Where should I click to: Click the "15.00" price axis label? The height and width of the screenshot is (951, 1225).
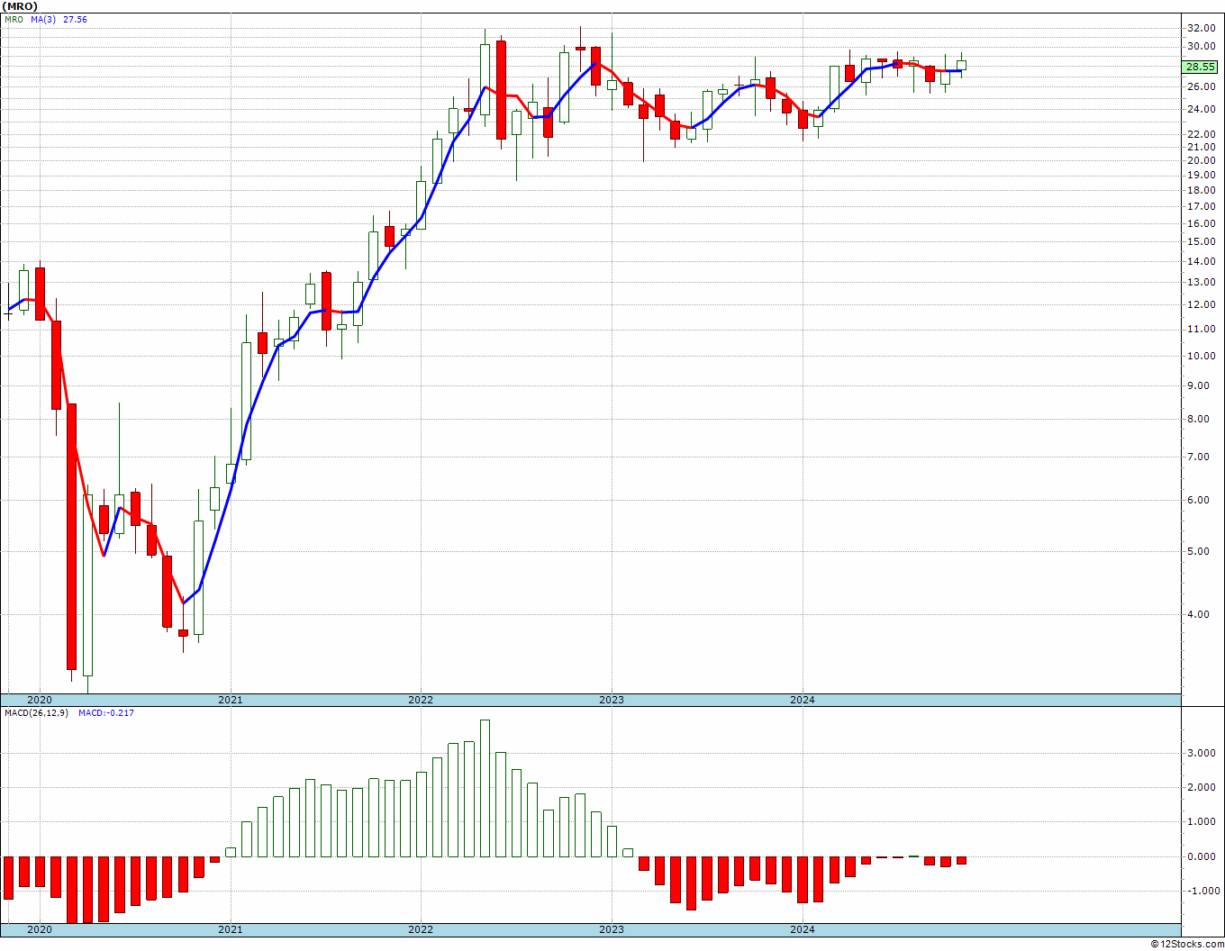click(1200, 242)
